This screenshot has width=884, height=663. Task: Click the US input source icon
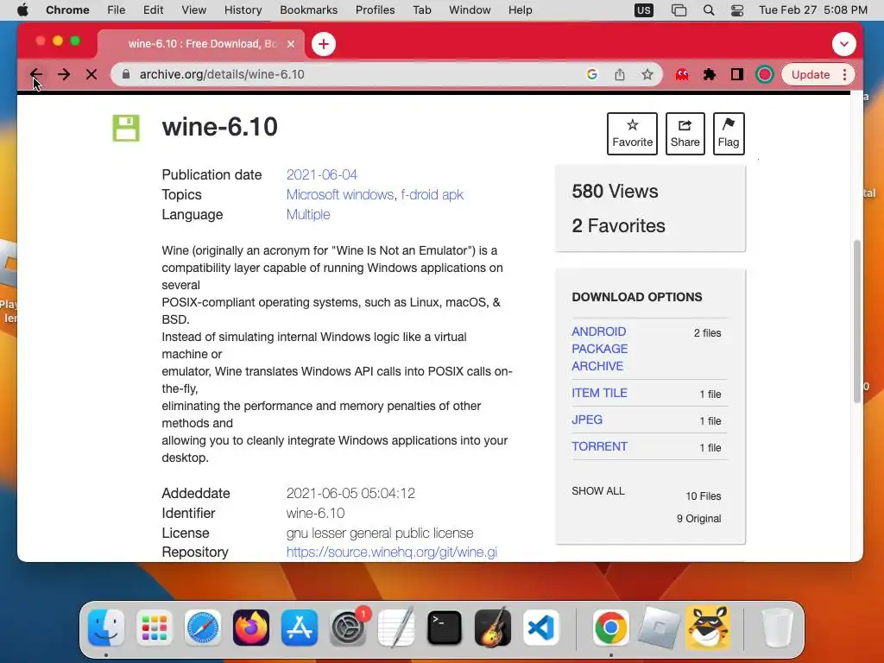pos(644,10)
